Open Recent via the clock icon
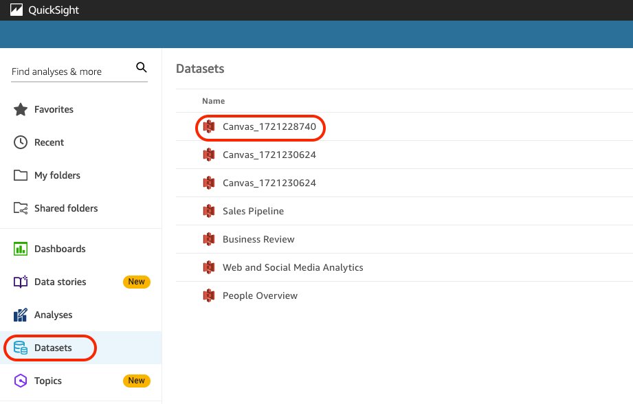Screen dimensions: 633x404 (x=21, y=142)
